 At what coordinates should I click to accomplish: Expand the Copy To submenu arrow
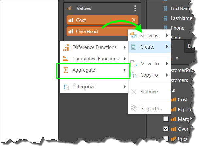(167, 75)
